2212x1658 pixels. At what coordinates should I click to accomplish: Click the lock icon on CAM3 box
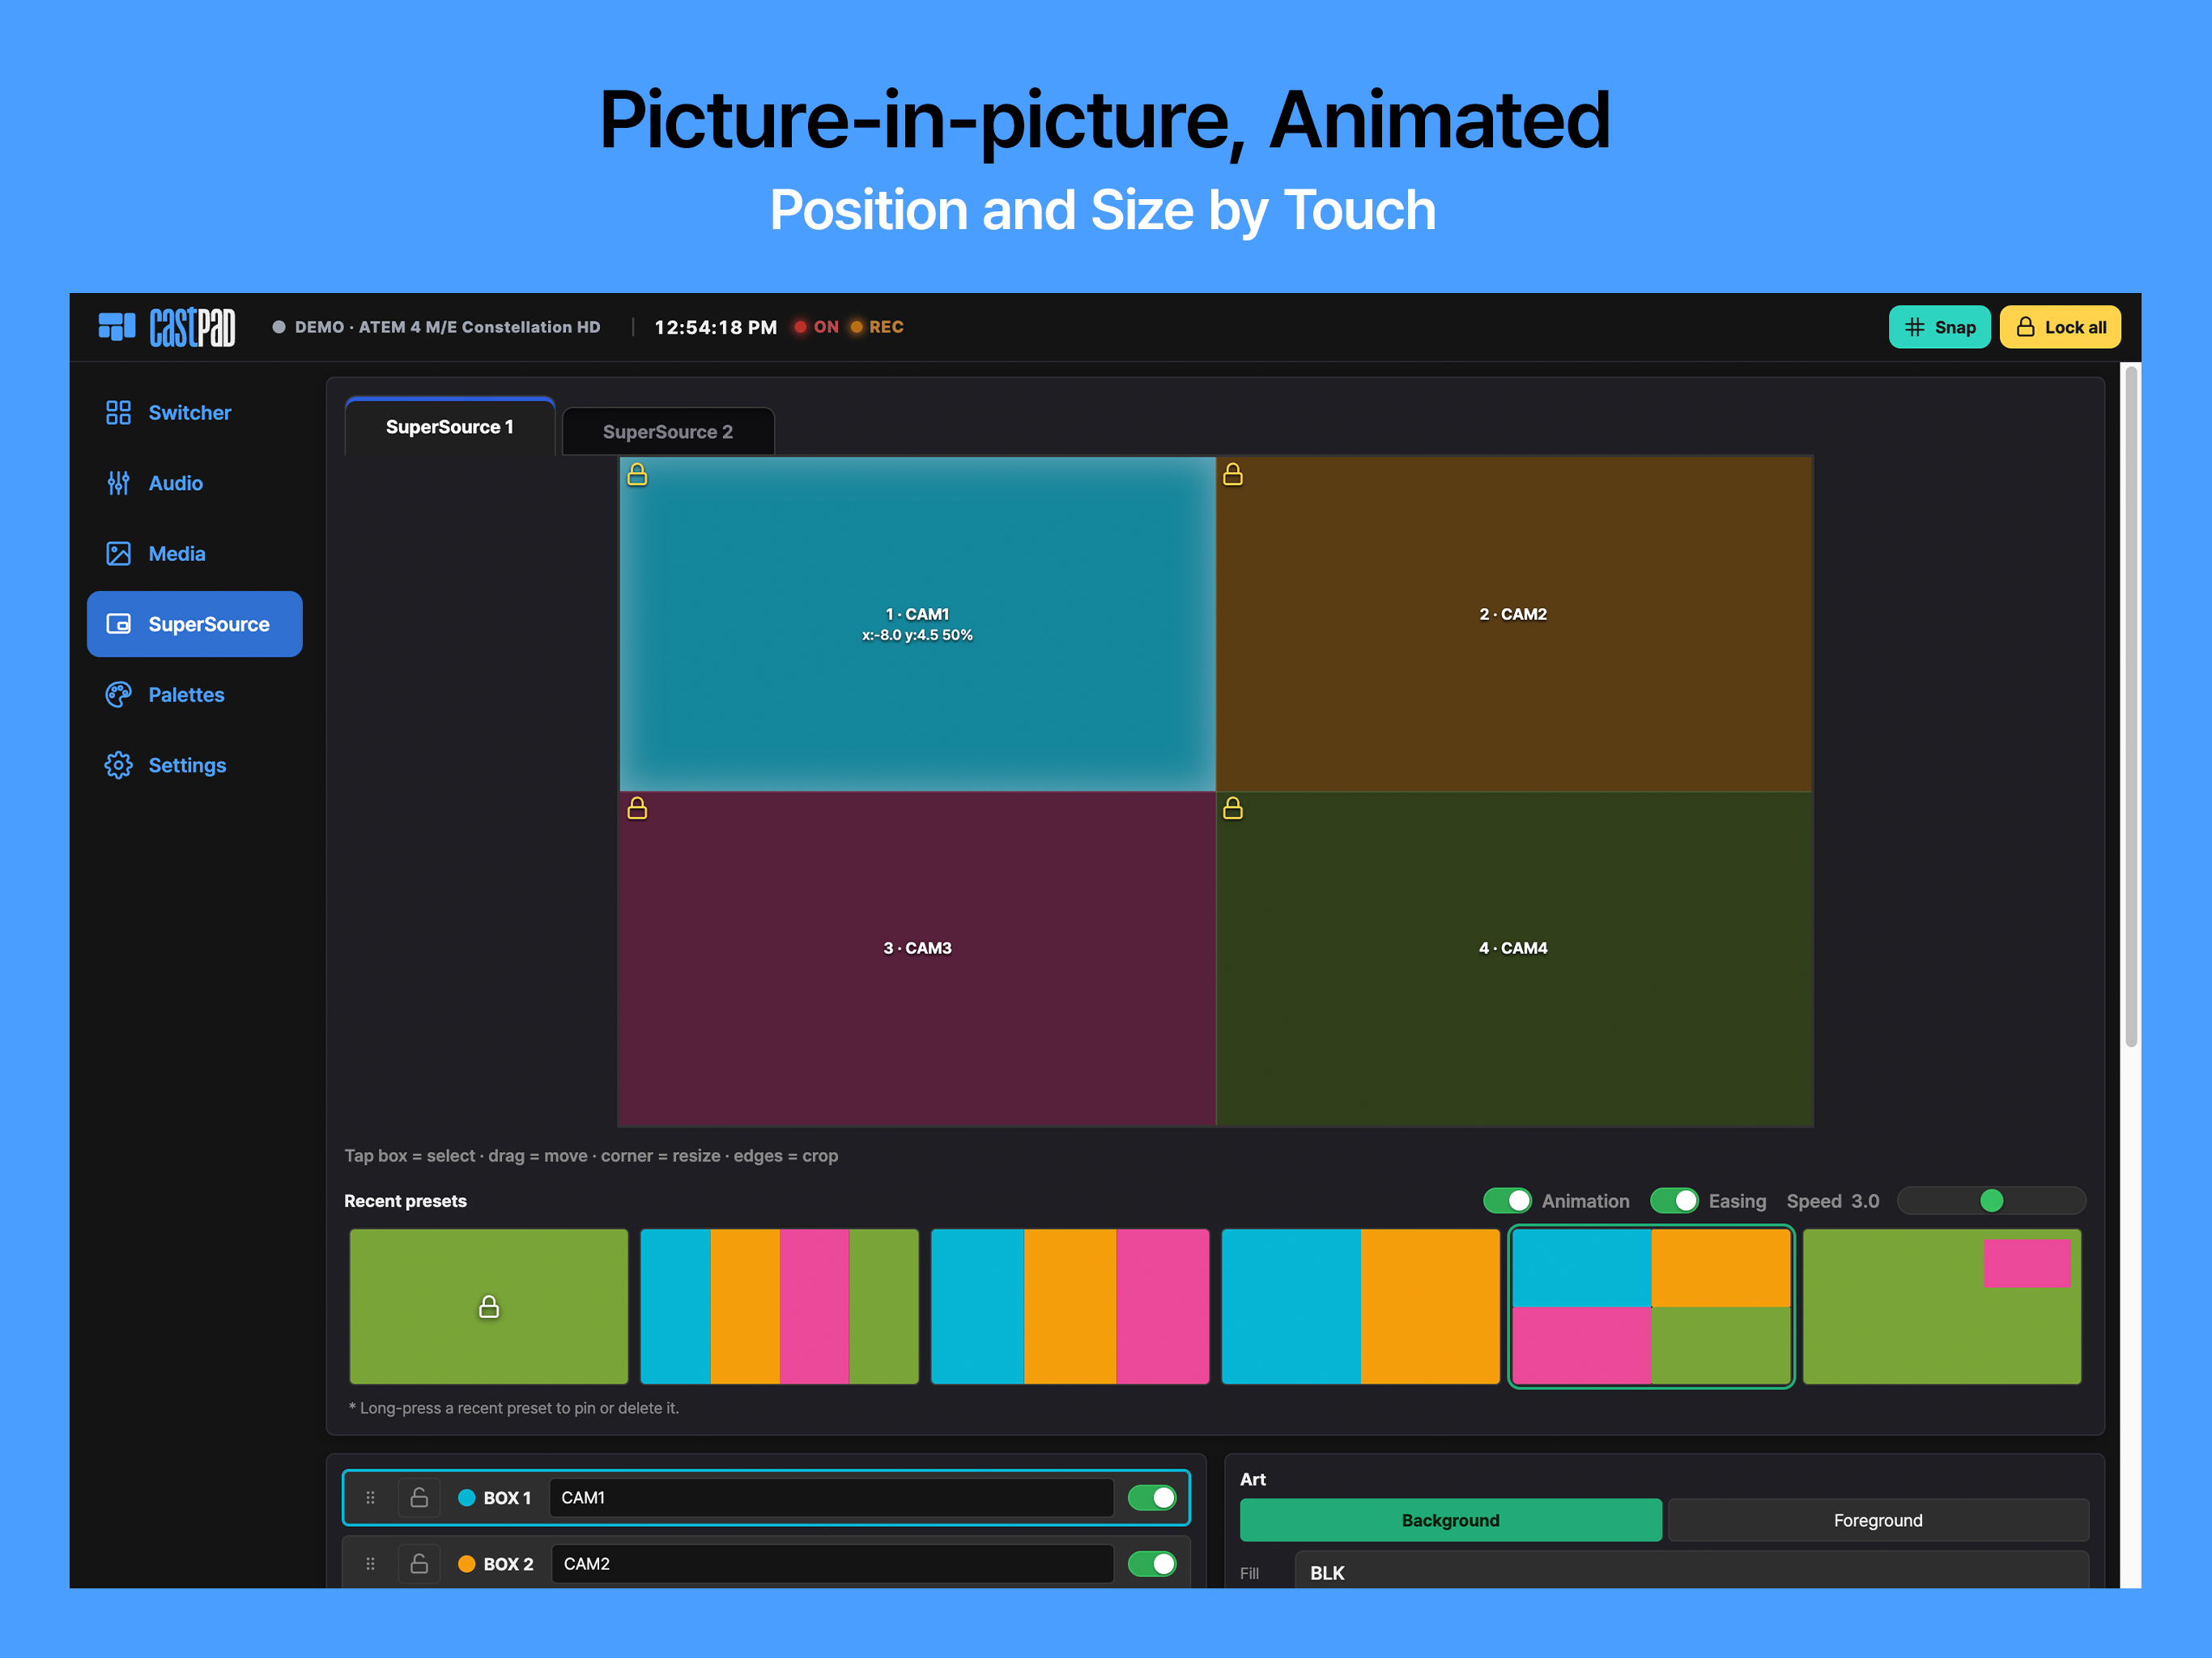(637, 808)
